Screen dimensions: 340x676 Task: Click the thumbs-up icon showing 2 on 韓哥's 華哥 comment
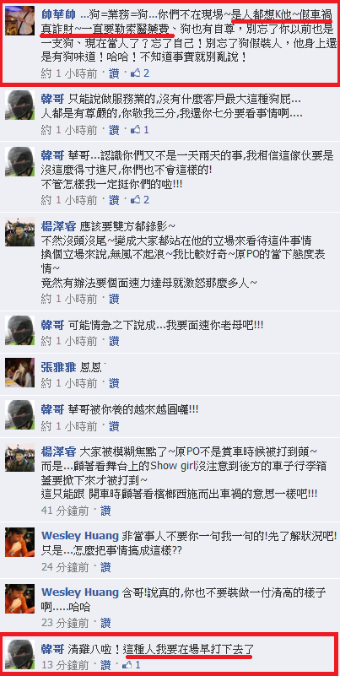[x=135, y=200]
